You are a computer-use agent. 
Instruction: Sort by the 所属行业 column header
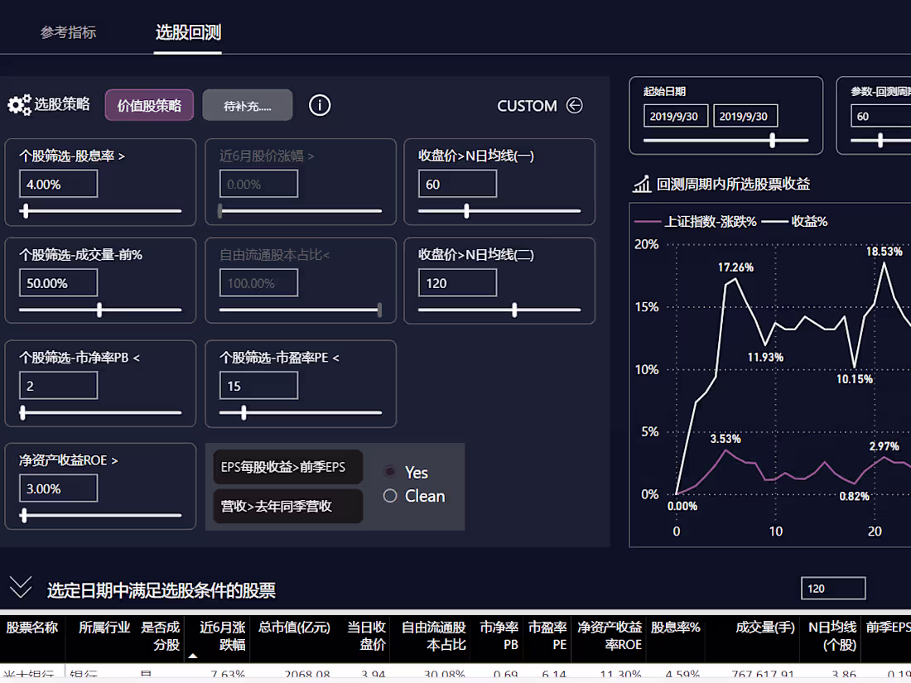coord(104,628)
